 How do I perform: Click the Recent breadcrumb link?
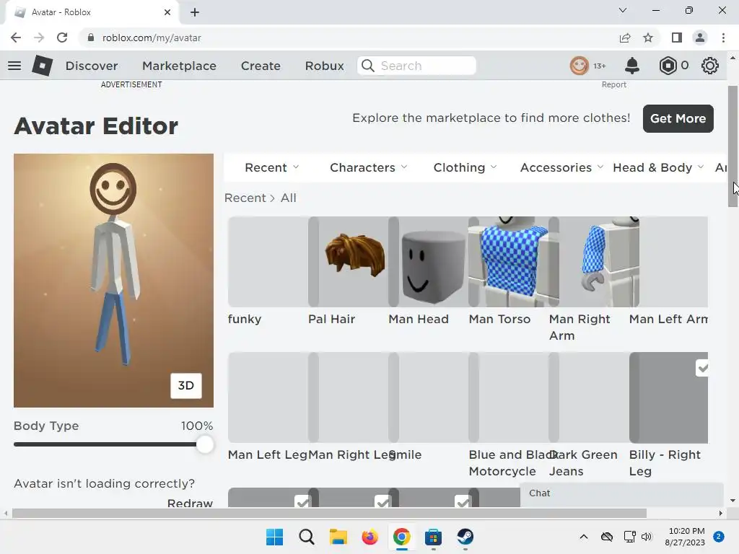(245, 198)
